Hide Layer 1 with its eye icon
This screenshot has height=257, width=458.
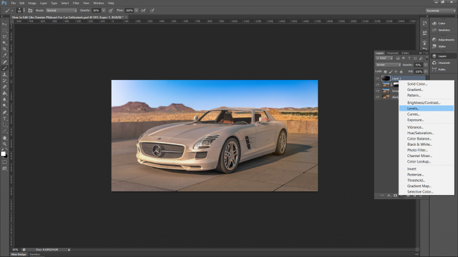(x=377, y=78)
